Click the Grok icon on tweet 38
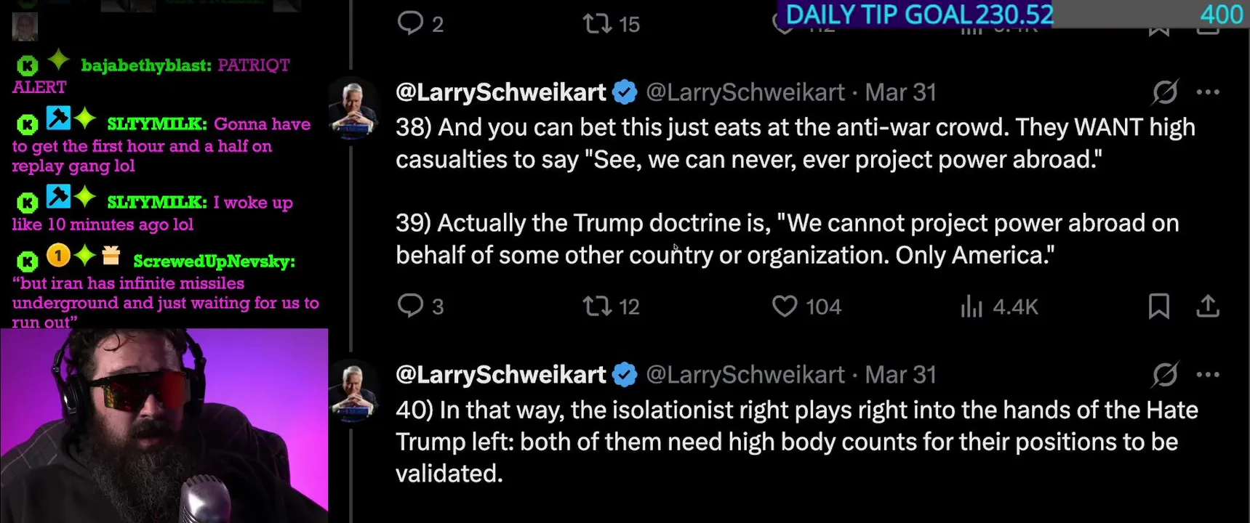1250x523 pixels. tap(1164, 92)
